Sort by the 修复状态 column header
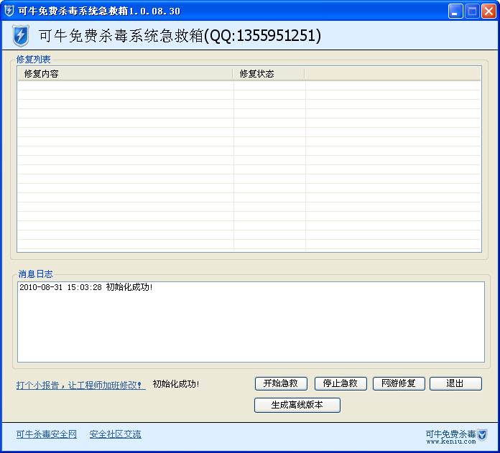The width and height of the screenshot is (500, 453). click(x=269, y=74)
